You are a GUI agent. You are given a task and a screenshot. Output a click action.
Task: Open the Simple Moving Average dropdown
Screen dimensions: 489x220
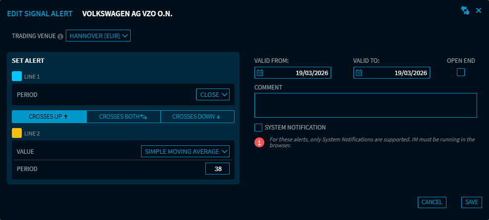tap(185, 151)
